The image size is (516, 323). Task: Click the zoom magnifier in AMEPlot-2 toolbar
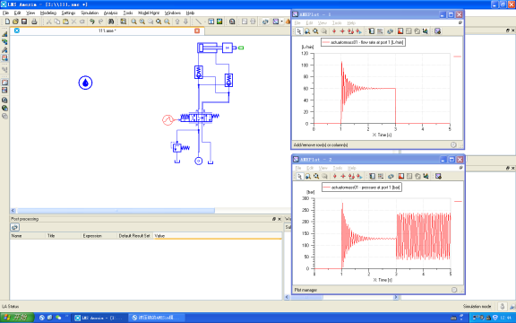tap(308, 177)
